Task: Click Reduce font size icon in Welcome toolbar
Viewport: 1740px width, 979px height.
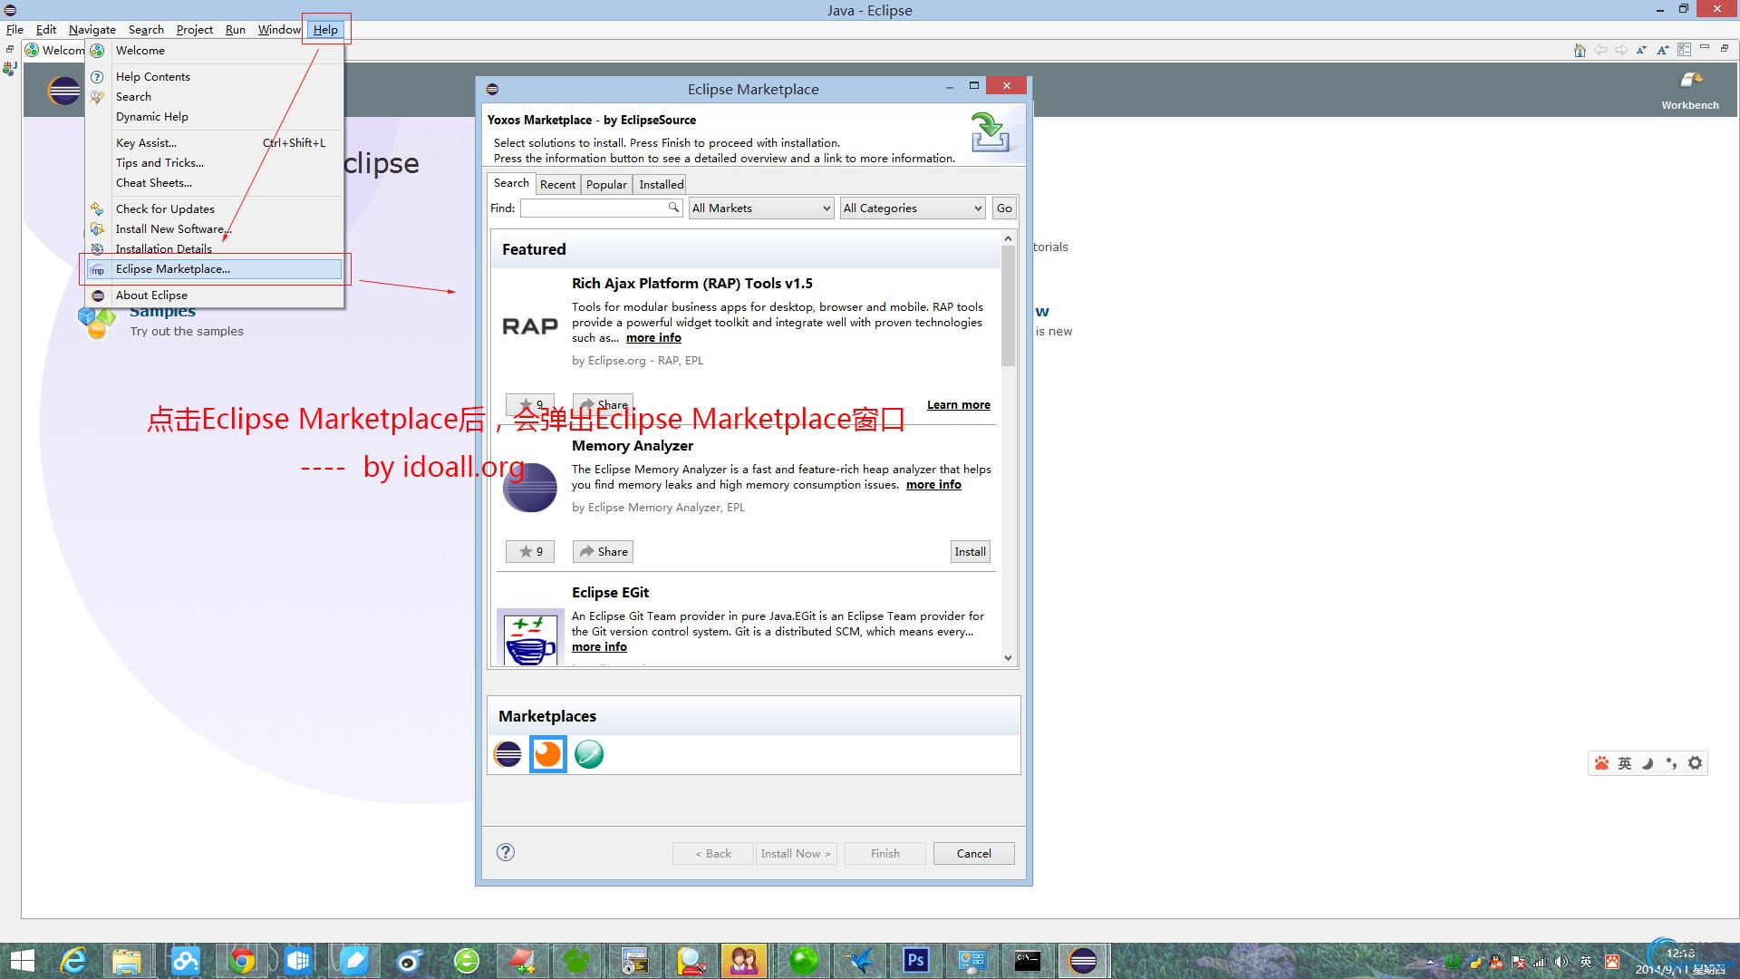Action: [1641, 51]
